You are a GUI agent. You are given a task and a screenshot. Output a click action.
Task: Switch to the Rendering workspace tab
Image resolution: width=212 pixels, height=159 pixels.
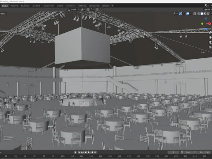(x=82, y=6)
